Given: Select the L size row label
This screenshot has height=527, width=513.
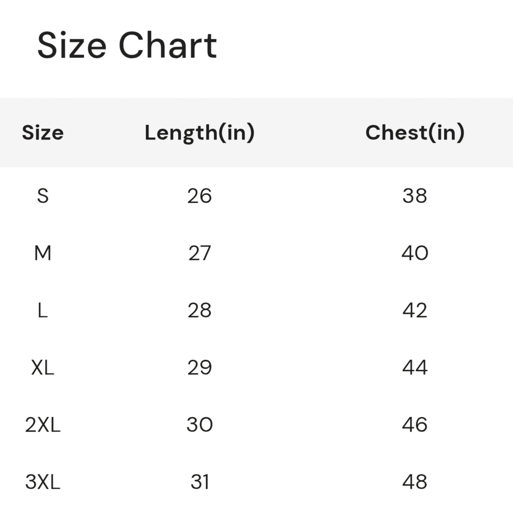Looking at the screenshot, I should coord(43,310).
